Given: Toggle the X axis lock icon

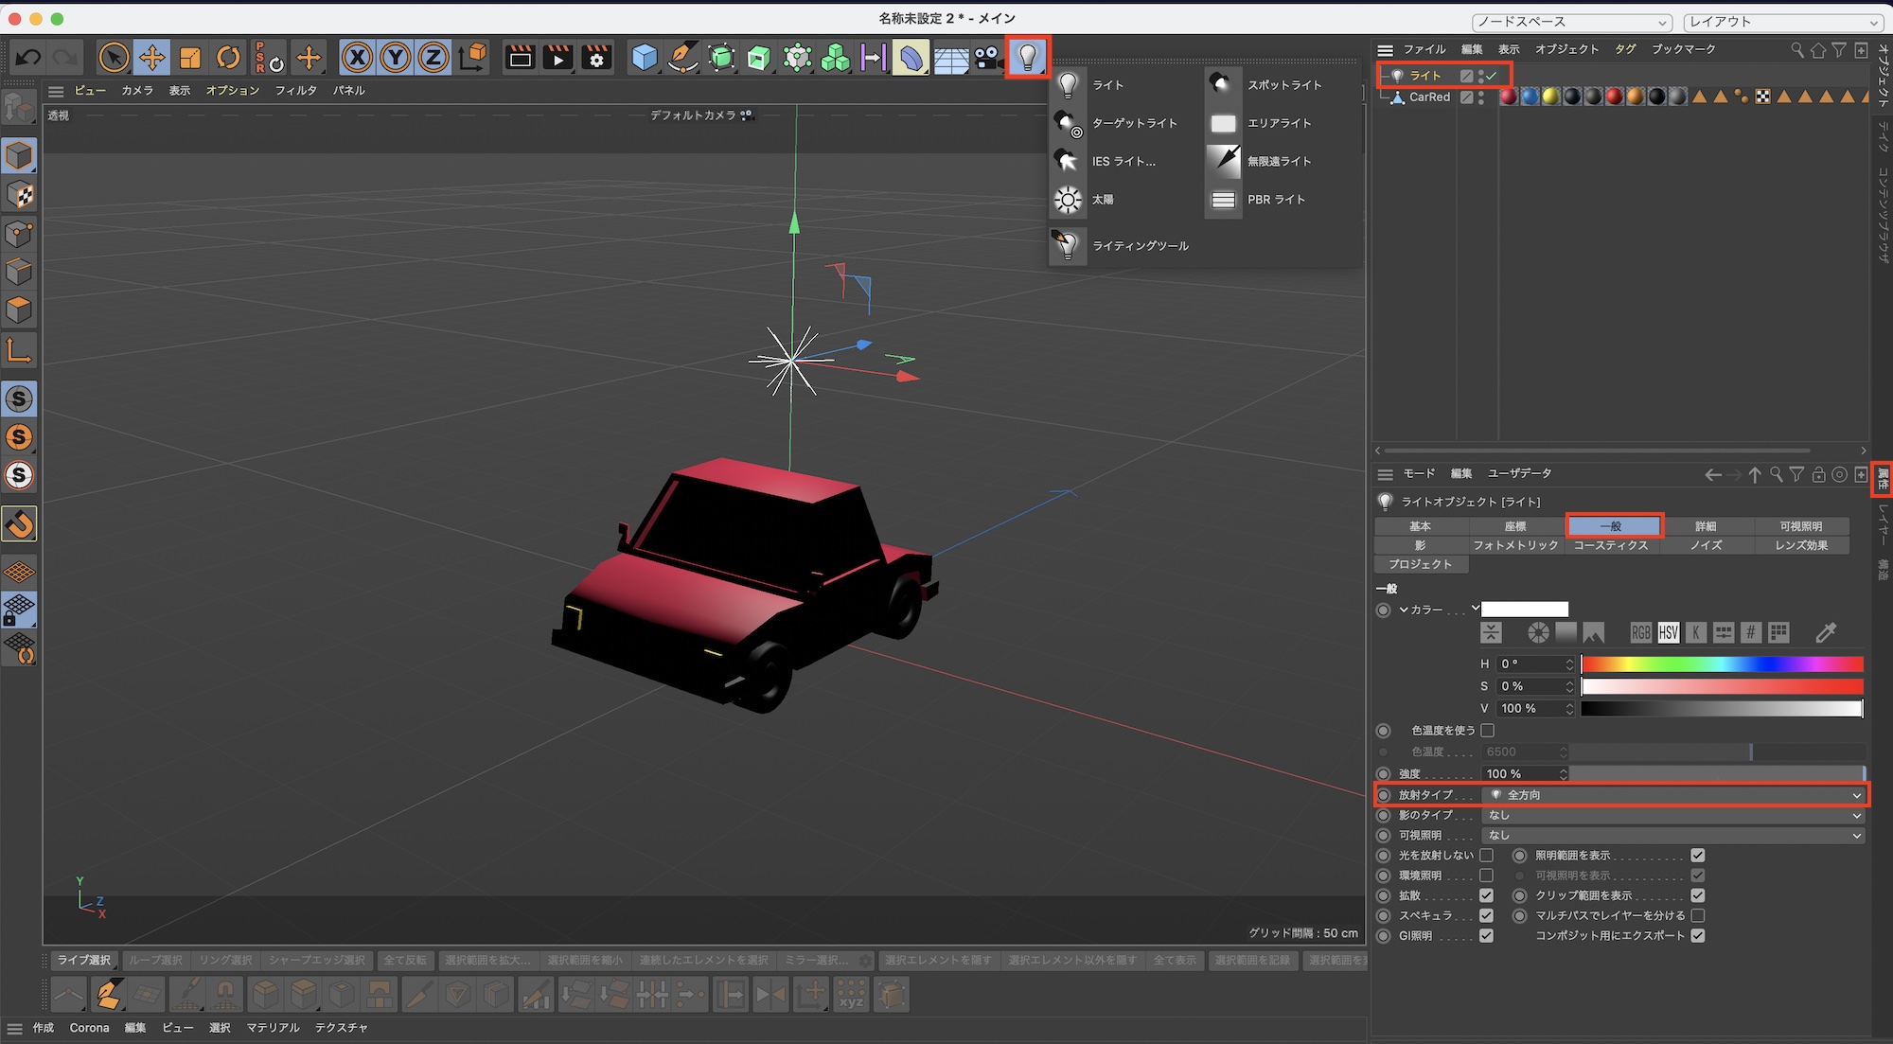Looking at the screenshot, I should [357, 59].
